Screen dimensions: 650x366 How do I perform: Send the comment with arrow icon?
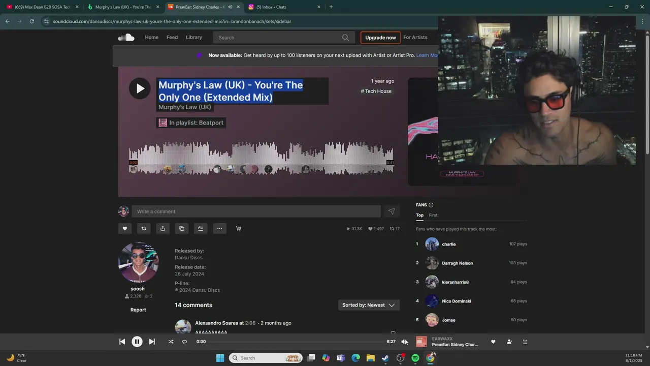(391, 211)
